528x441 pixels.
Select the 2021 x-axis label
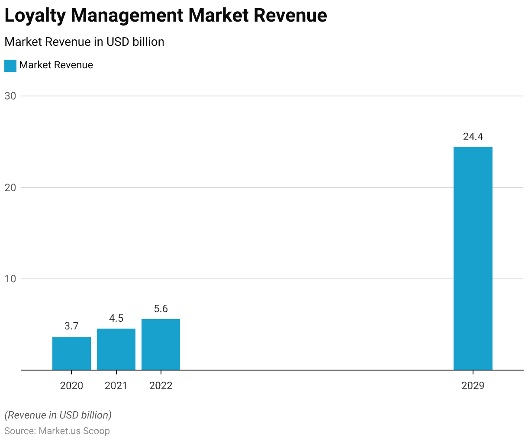coord(116,386)
